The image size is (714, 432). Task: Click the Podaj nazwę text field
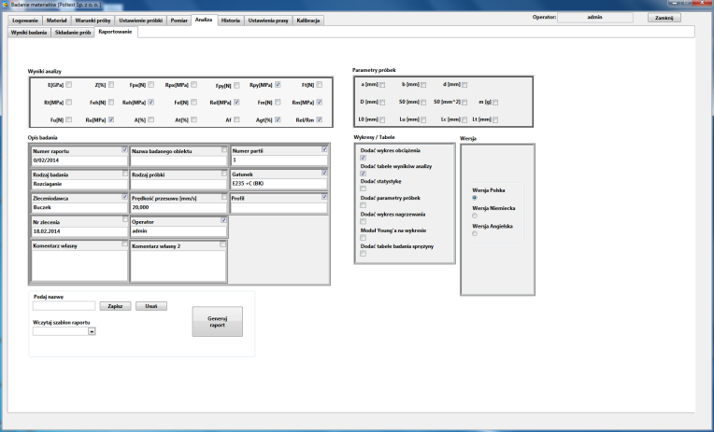pyautogui.click(x=64, y=306)
